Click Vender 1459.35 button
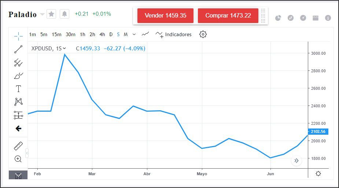This screenshot has height=188, width=339. [x=165, y=16]
